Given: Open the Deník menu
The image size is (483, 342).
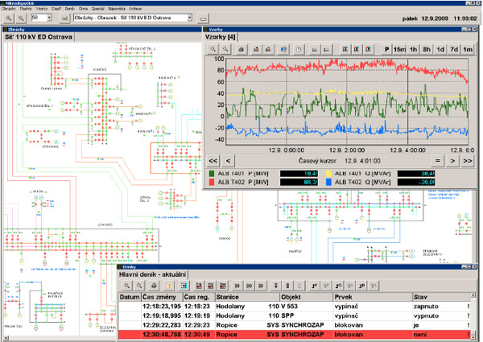Looking at the screenshot, I should (x=69, y=6).
